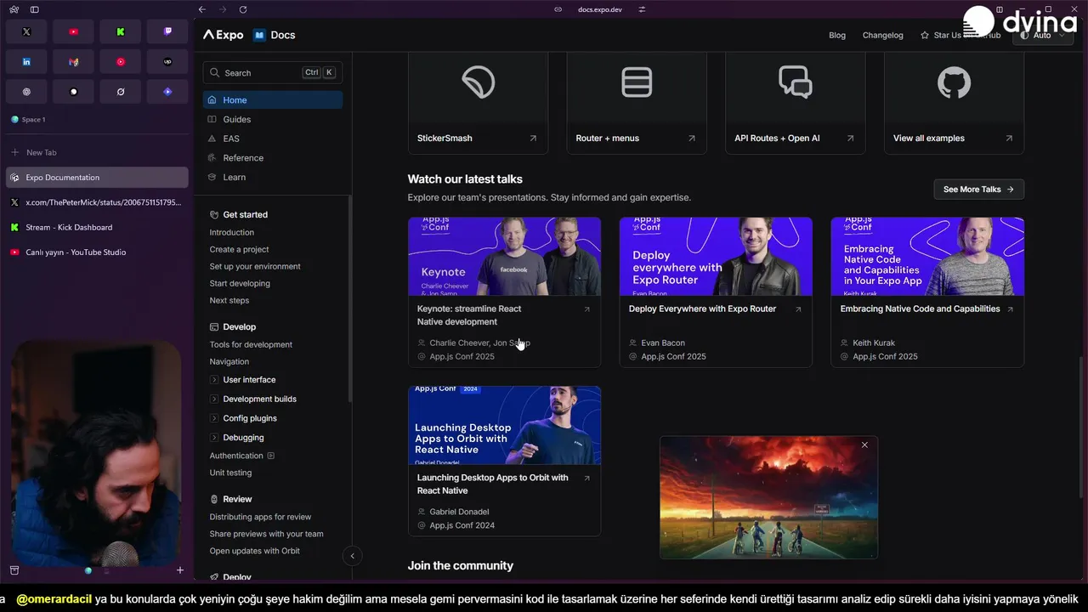Open the Auto theme selector dropdown

[x=1041, y=35]
